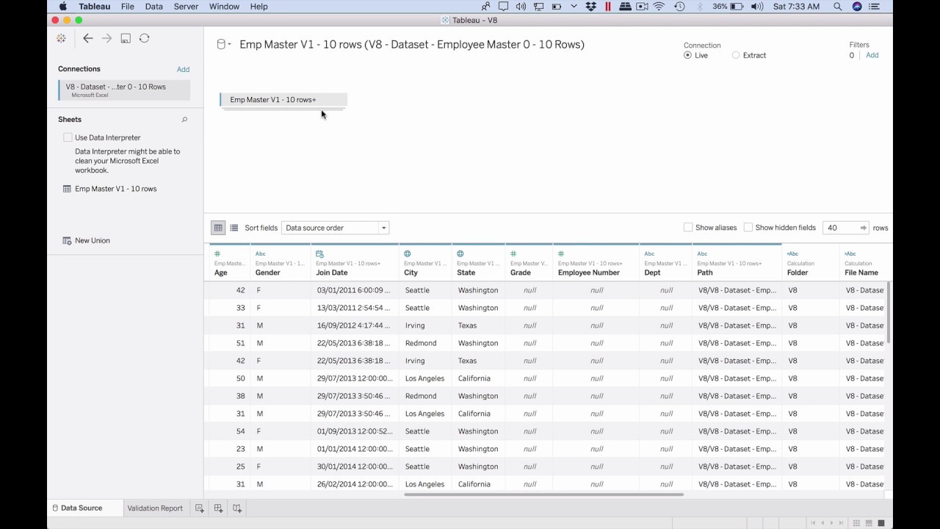940x529 pixels.
Task: Click the data source title text
Action: point(412,45)
